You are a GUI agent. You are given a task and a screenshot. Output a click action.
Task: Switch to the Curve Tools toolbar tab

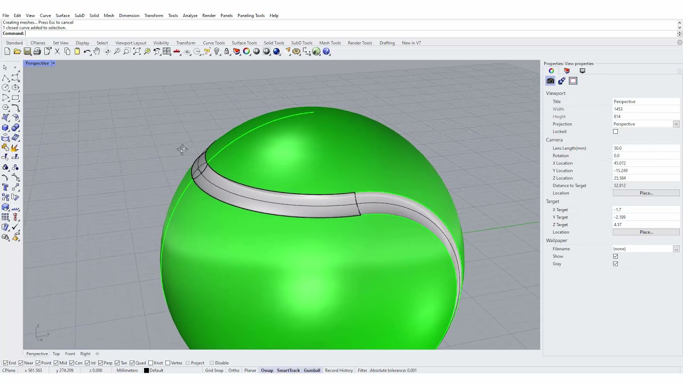pyautogui.click(x=213, y=43)
